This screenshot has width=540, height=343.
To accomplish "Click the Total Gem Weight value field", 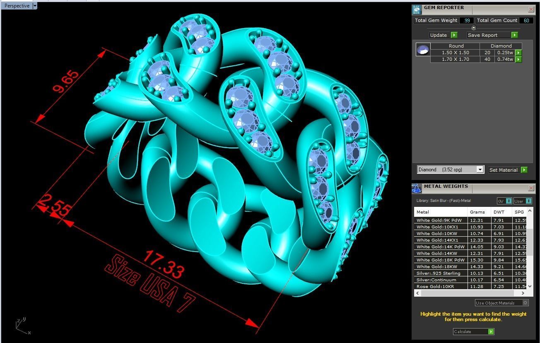I will 466,20.
